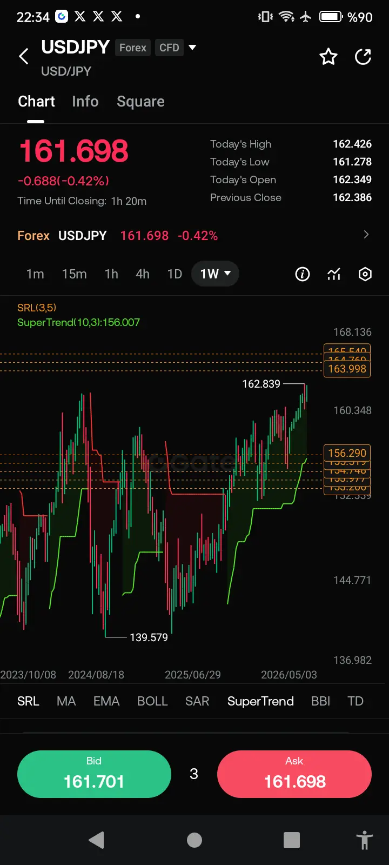The height and width of the screenshot is (865, 389).
Task: Open the chart indicators icon
Action: coord(334,274)
